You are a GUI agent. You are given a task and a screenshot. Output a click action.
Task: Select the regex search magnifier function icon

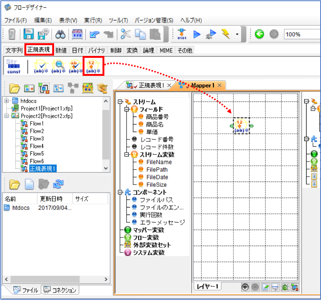click(x=59, y=66)
